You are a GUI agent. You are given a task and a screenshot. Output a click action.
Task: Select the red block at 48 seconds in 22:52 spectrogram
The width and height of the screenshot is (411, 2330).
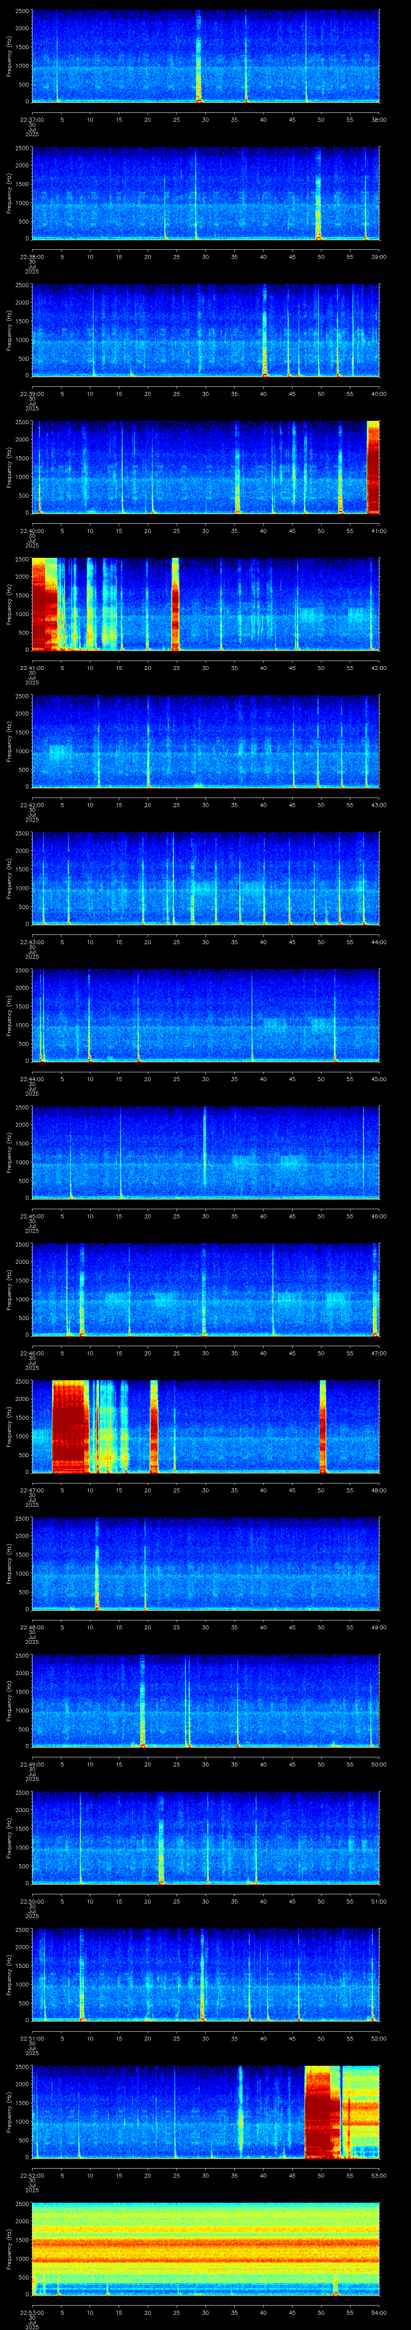click(x=321, y=2112)
